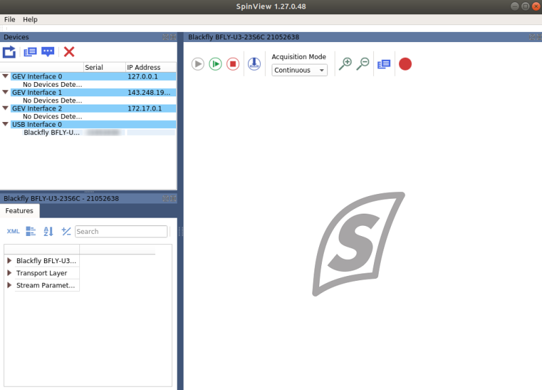The width and height of the screenshot is (542, 390).
Task: Open the Help menu
Action: (30, 20)
